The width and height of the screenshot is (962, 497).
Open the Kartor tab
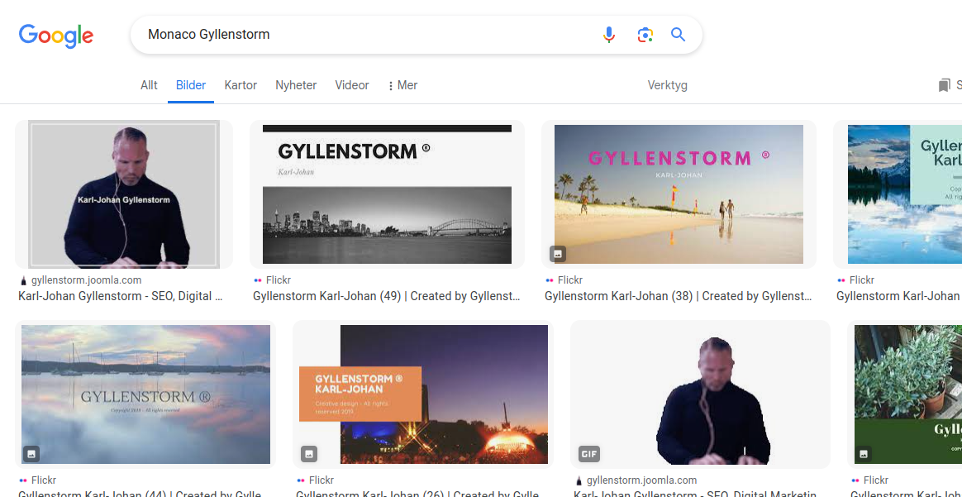[x=240, y=85]
